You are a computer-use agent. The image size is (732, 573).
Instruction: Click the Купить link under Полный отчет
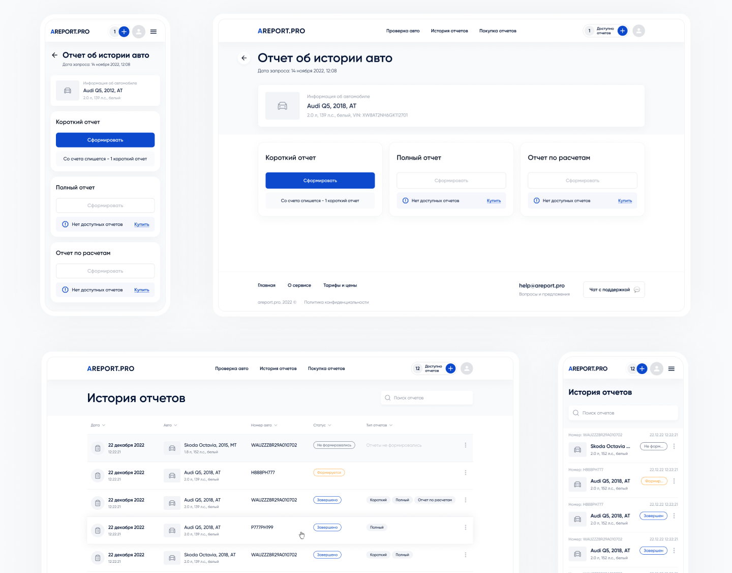pos(494,200)
